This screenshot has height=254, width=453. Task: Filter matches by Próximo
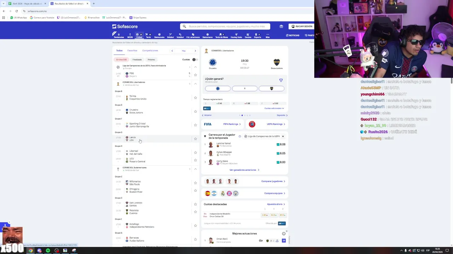tap(151, 60)
